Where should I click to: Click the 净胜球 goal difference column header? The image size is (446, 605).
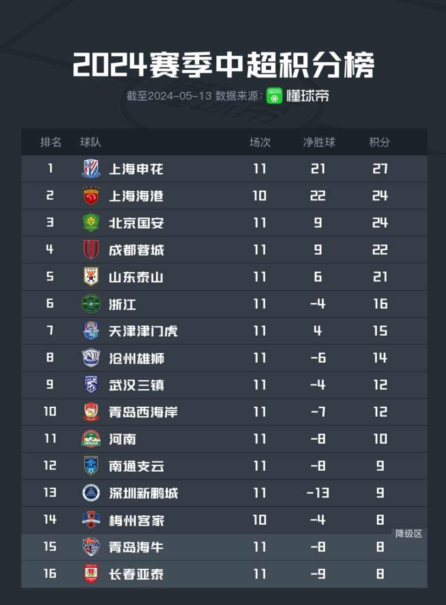(x=319, y=142)
